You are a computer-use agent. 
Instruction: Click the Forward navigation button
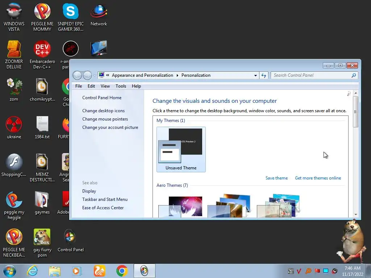[x=87, y=75]
